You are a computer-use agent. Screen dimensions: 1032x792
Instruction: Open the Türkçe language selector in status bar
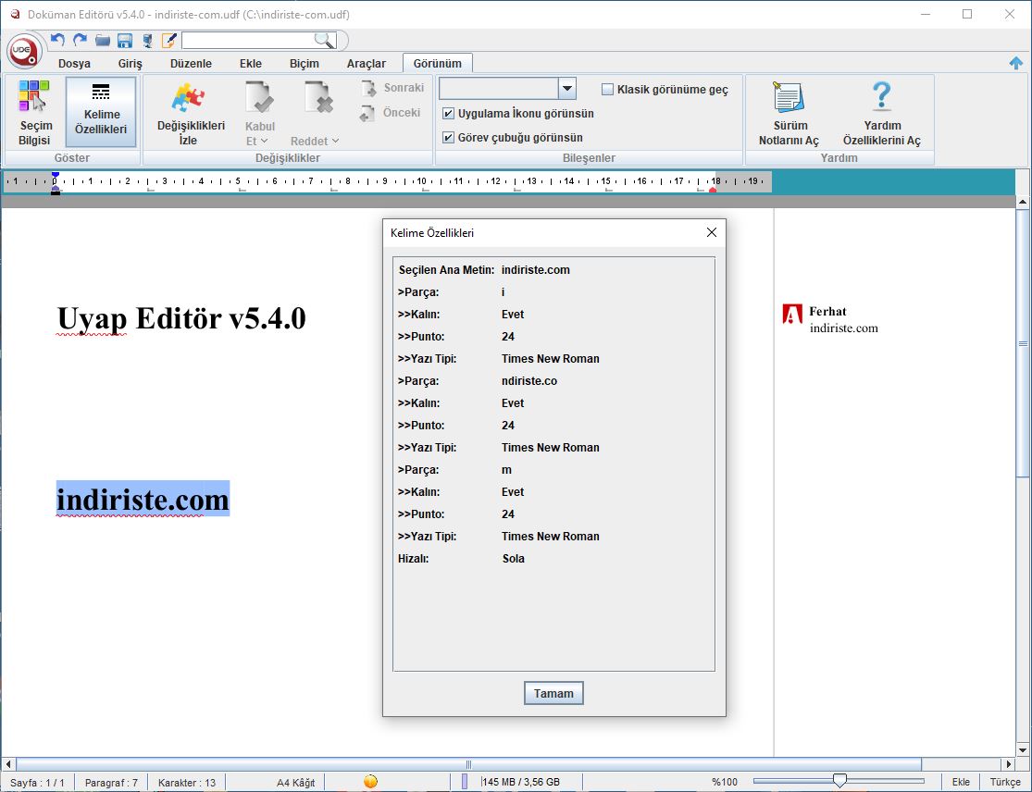point(1005,782)
